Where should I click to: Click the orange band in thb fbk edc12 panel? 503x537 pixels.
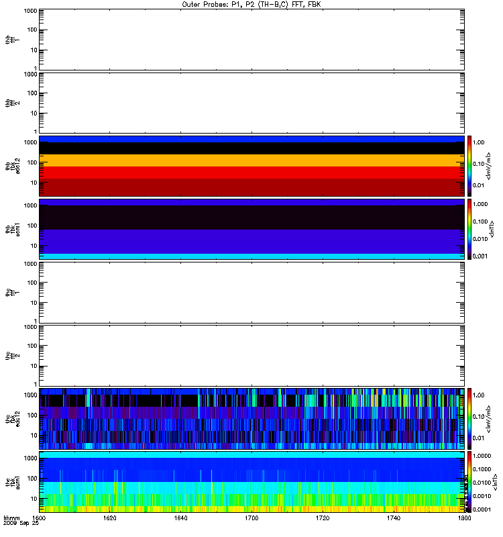[251, 160]
